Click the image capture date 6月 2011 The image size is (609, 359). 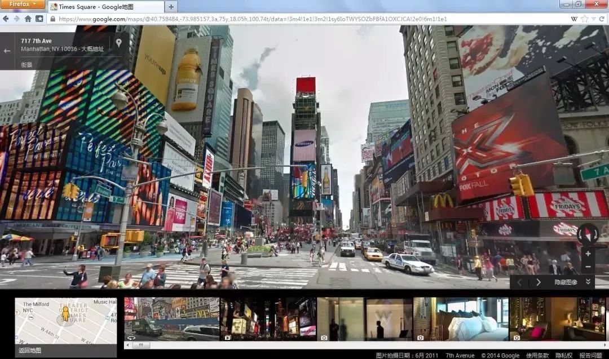click(426, 355)
